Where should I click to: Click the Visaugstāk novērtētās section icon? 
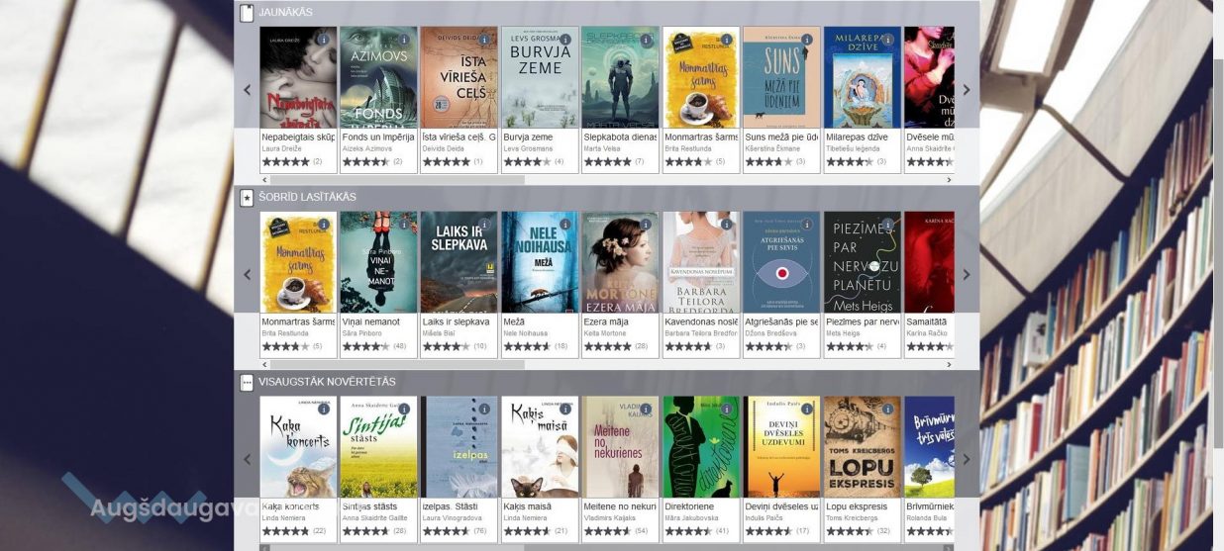pos(247,382)
